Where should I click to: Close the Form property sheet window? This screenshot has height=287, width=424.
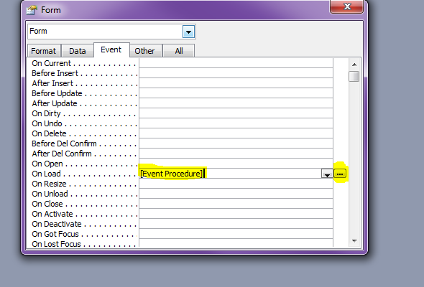coord(346,6)
